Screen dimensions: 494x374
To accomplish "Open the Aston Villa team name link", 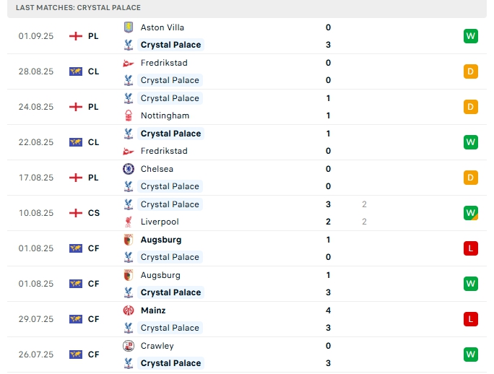I will [162, 27].
